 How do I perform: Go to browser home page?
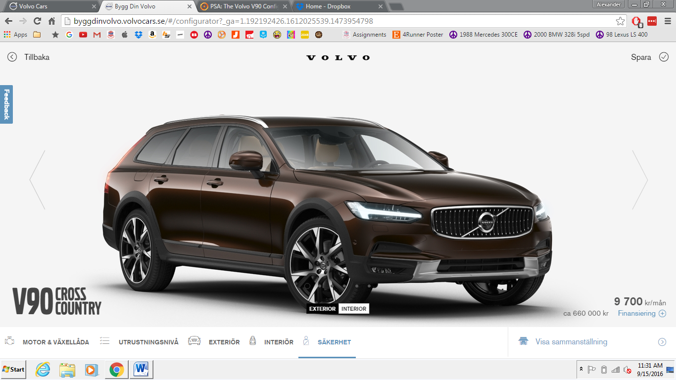(51, 21)
